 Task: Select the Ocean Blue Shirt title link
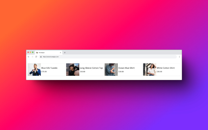[x=126, y=68]
